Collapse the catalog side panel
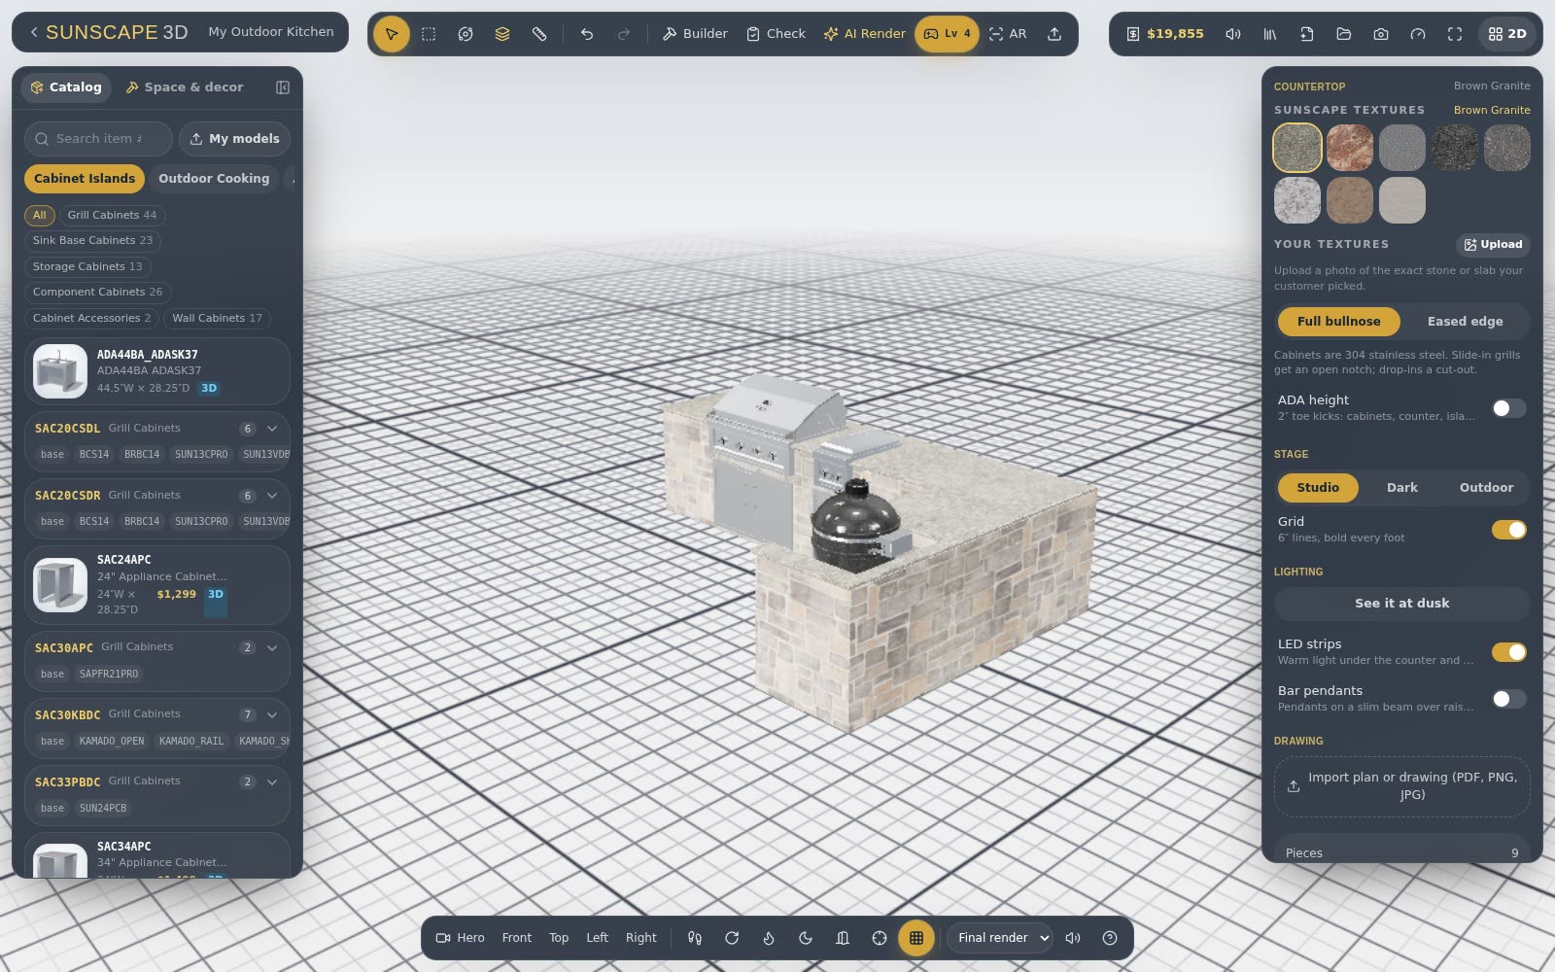Image resolution: width=1555 pixels, height=972 pixels. 283,87
